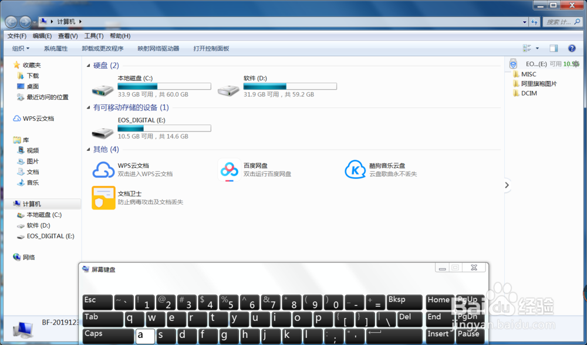Toggle Caps key on screen keyboard

point(108,336)
